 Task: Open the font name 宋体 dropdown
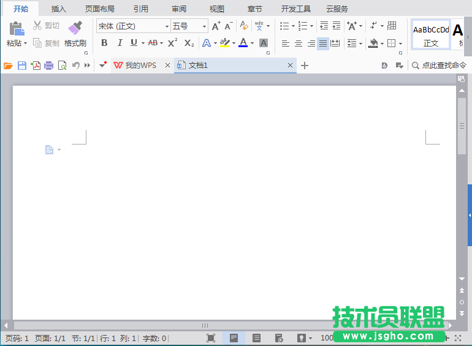pos(167,26)
